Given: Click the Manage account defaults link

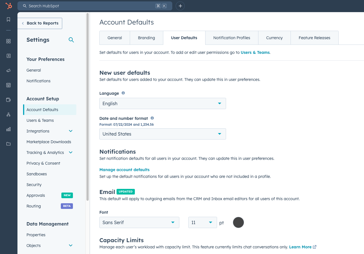Looking at the screenshot, I should [x=124, y=170].
